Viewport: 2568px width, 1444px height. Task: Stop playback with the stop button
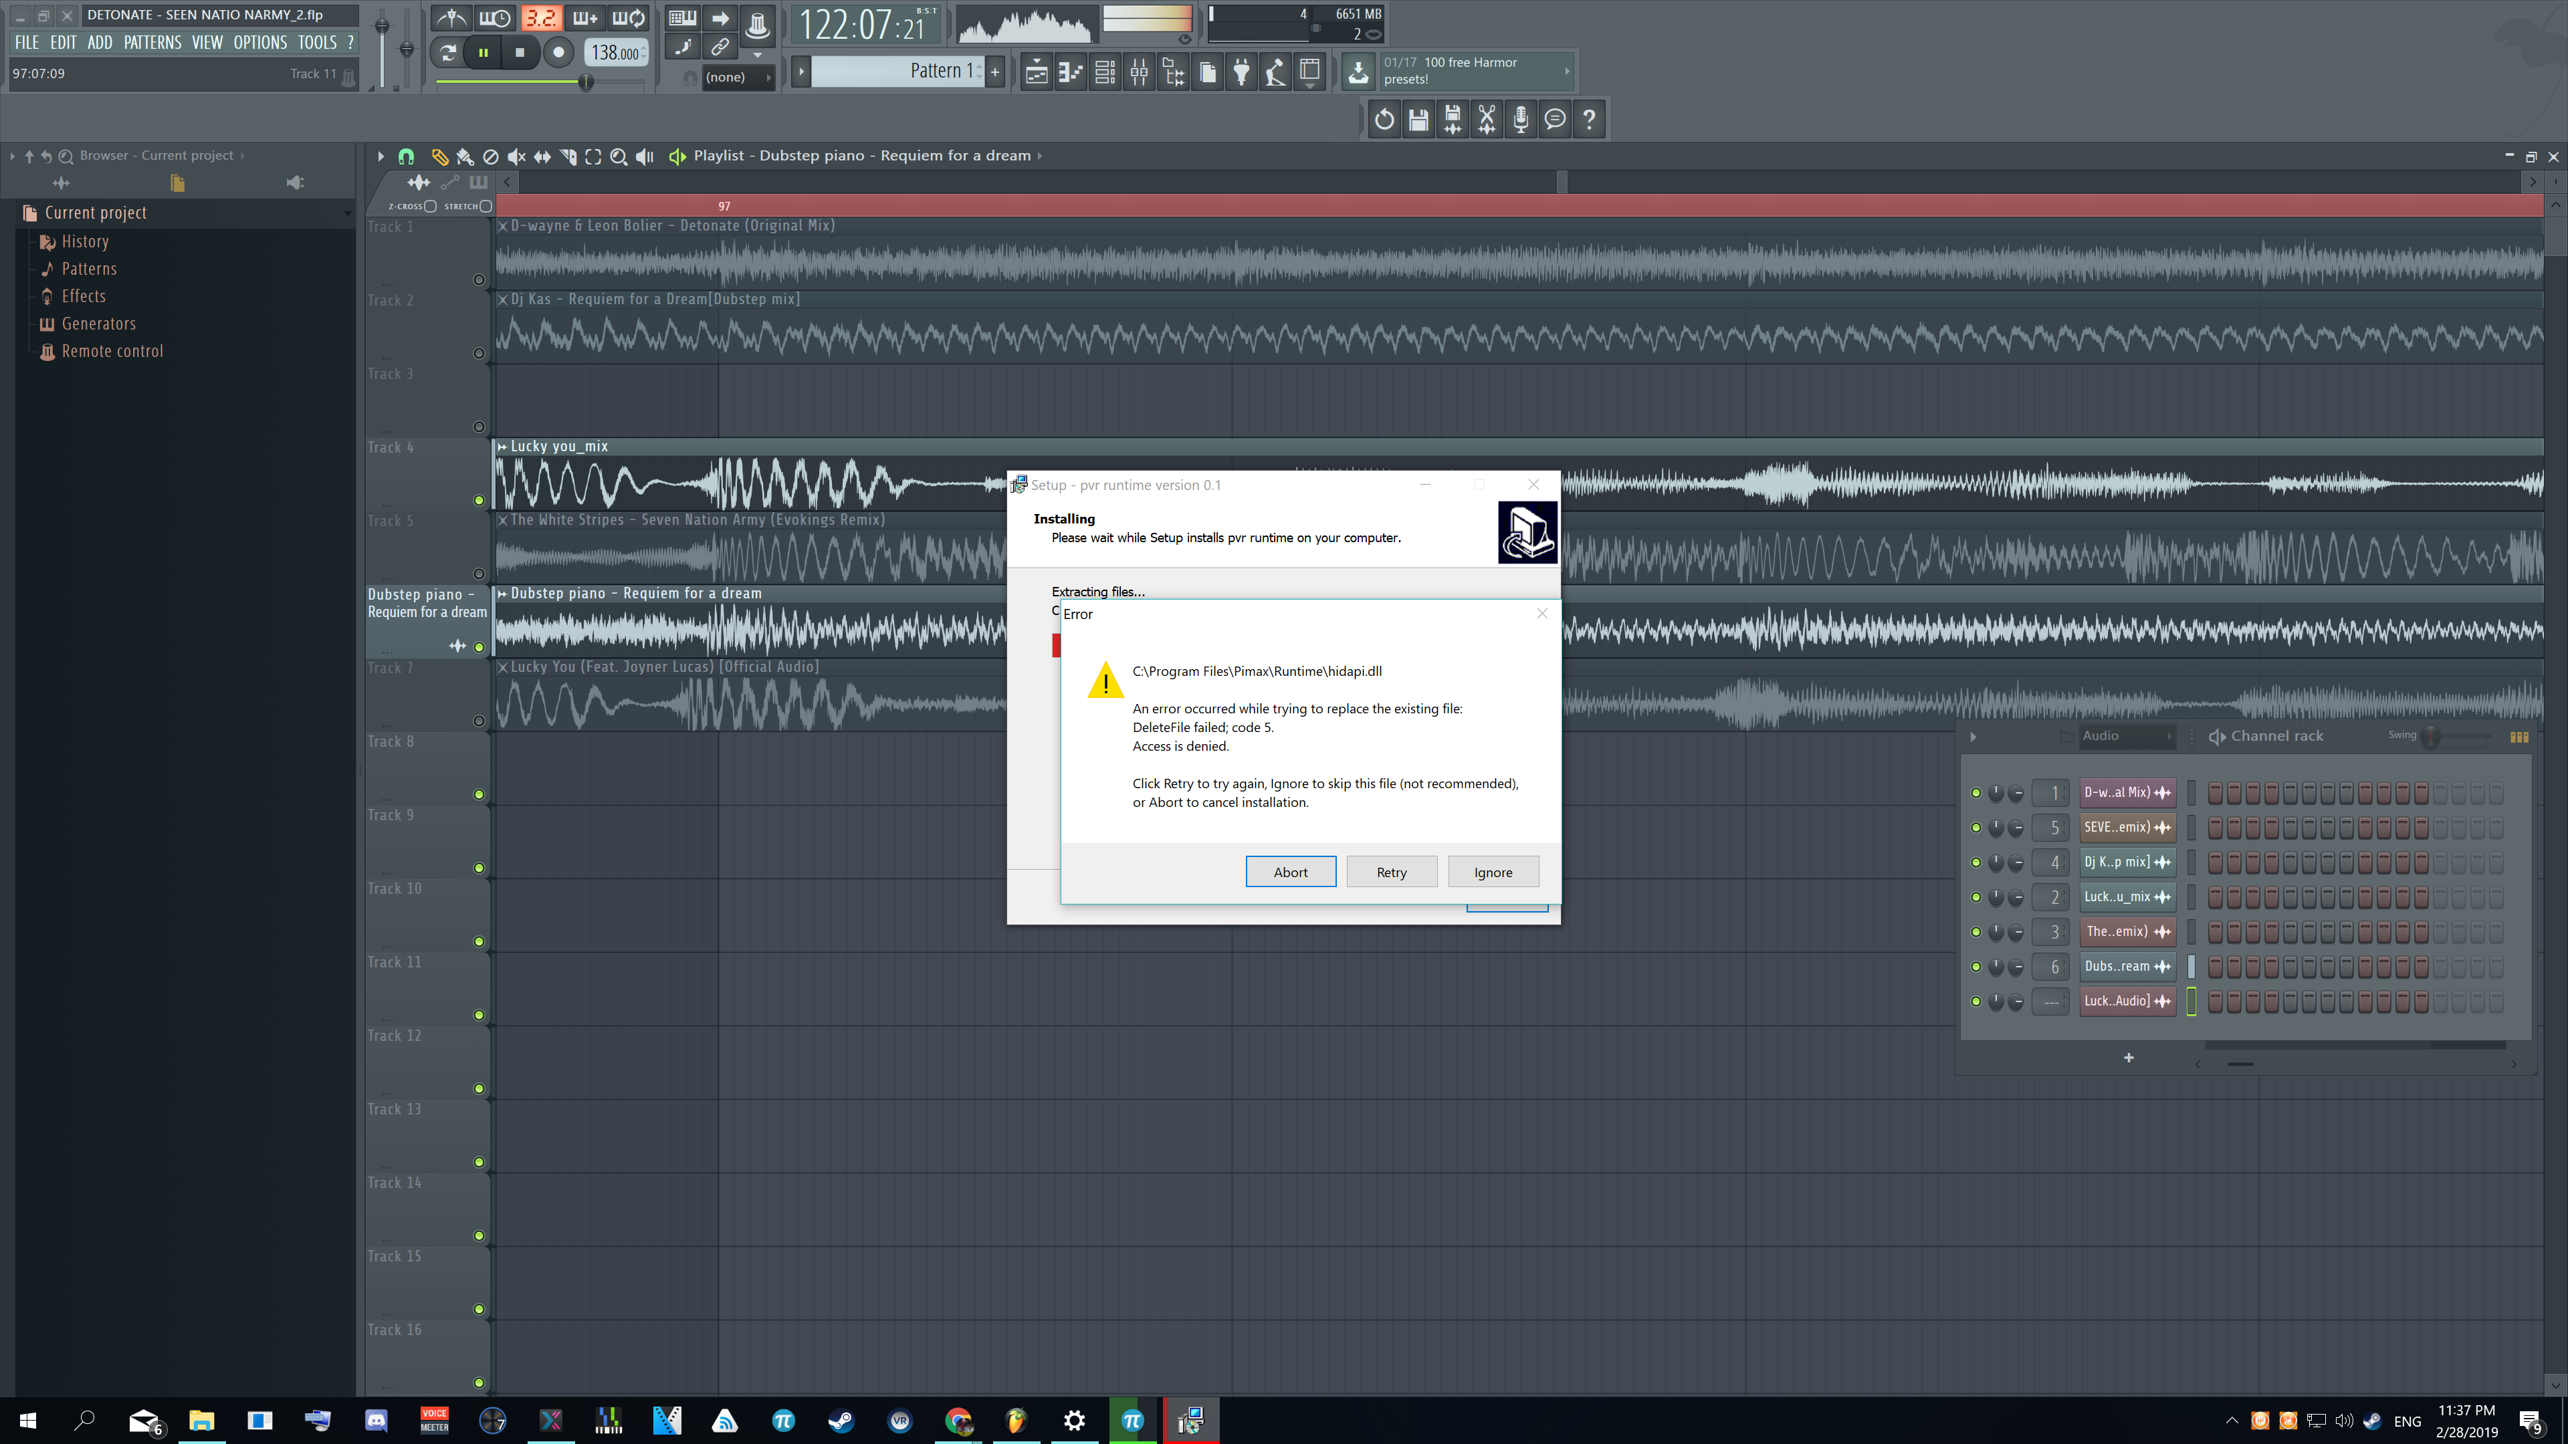[x=520, y=53]
